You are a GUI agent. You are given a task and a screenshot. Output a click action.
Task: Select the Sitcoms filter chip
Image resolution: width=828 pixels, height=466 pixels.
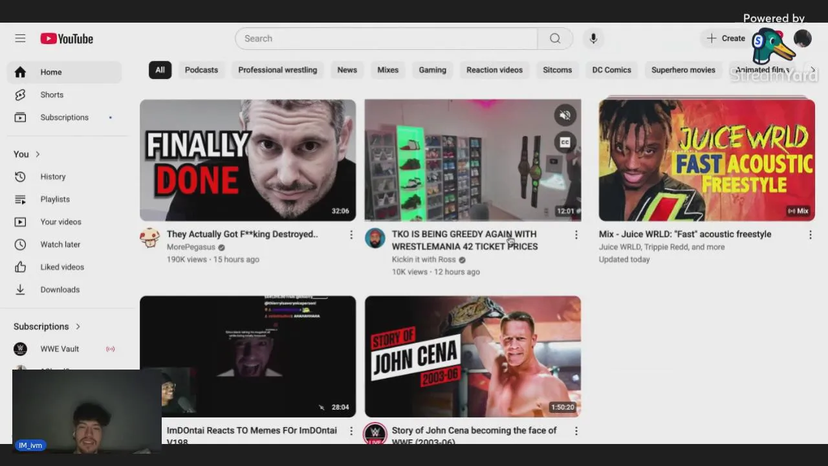coord(557,70)
